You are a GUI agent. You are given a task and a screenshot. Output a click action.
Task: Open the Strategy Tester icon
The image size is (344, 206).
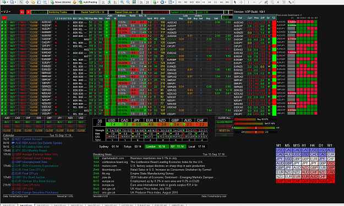pyautogui.click(x=45, y=2)
